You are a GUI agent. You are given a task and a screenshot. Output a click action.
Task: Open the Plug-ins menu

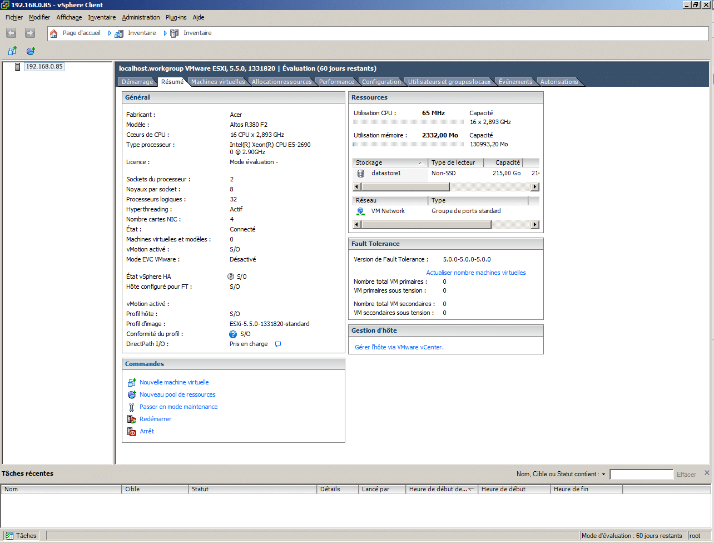click(x=176, y=17)
